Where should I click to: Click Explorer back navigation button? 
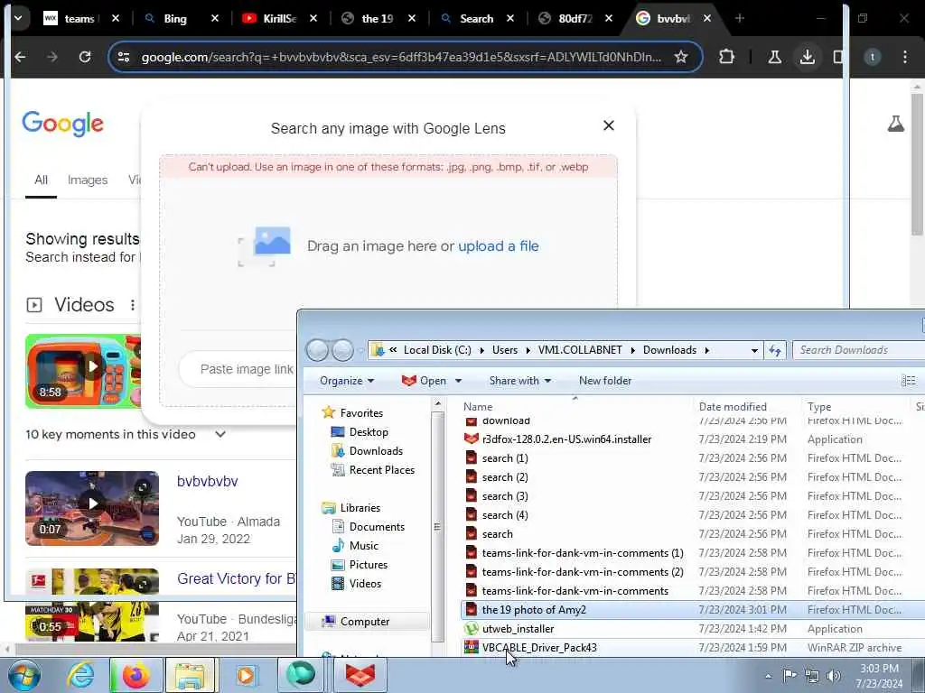[317, 350]
